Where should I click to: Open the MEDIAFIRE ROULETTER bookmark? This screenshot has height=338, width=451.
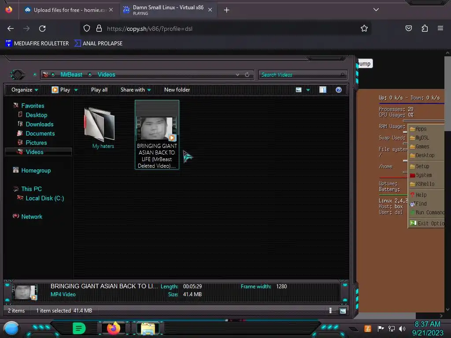[x=37, y=44]
